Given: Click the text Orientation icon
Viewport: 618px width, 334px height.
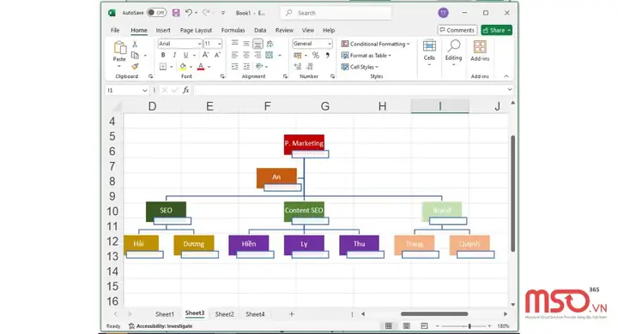Looking at the screenshot, I should [x=259, y=67].
